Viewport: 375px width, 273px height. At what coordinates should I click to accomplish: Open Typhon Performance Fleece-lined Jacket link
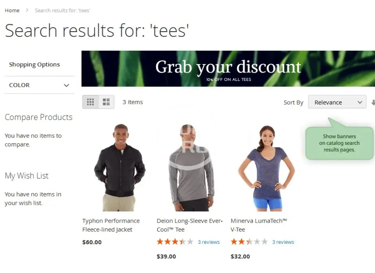(x=111, y=225)
